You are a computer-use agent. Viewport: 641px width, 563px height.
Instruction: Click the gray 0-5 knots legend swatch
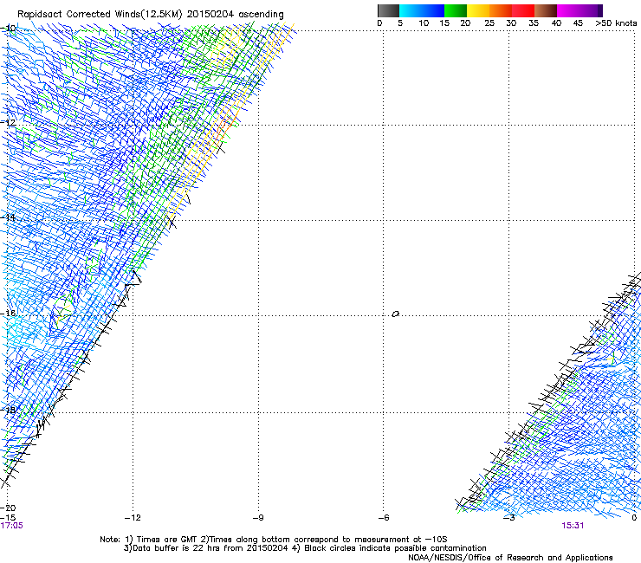[388, 10]
